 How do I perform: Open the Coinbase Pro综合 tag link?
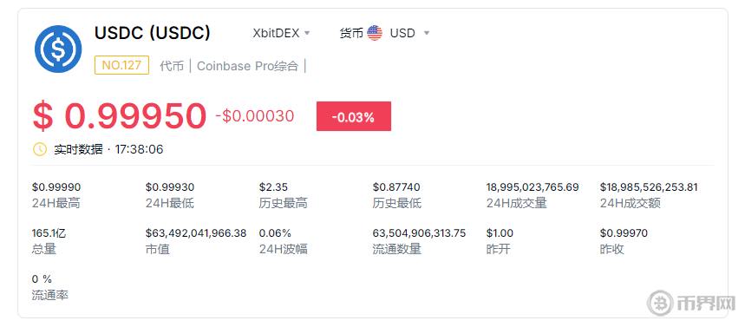pos(247,66)
